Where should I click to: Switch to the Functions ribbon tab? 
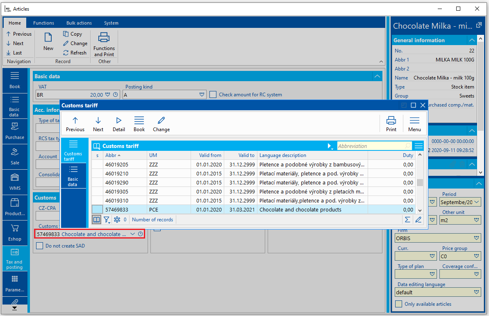[x=44, y=23]
